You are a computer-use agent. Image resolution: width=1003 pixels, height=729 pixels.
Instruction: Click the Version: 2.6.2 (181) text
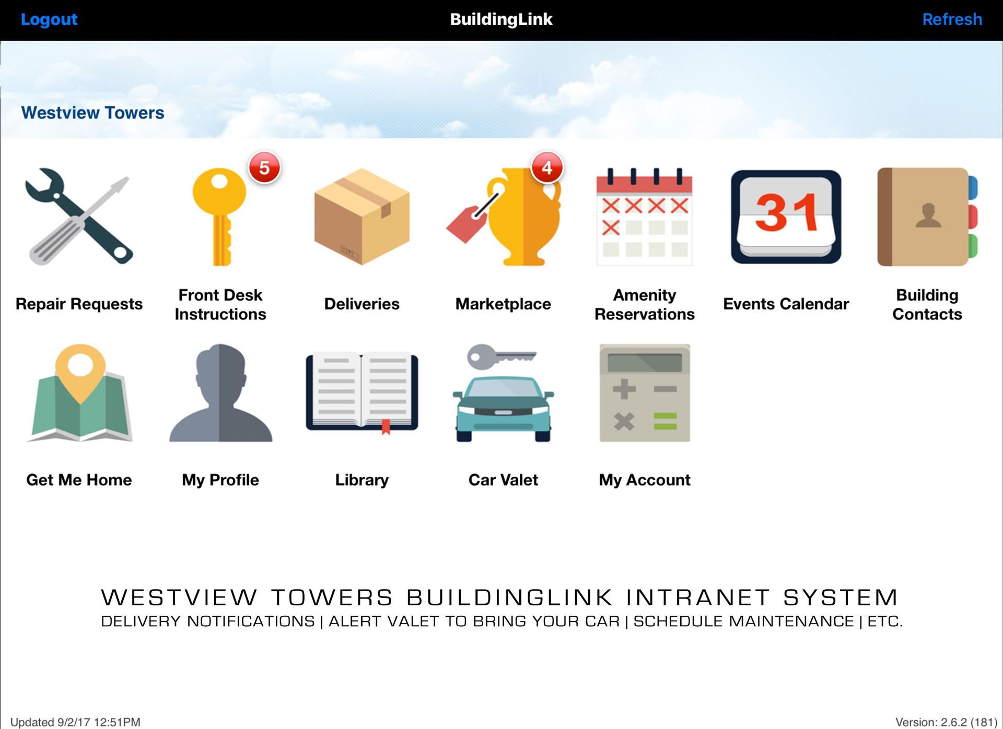(946, 722)
